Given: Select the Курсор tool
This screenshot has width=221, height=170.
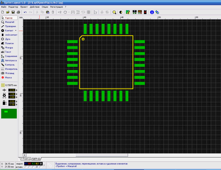Looking at the screenshot, I should (9, 18).
